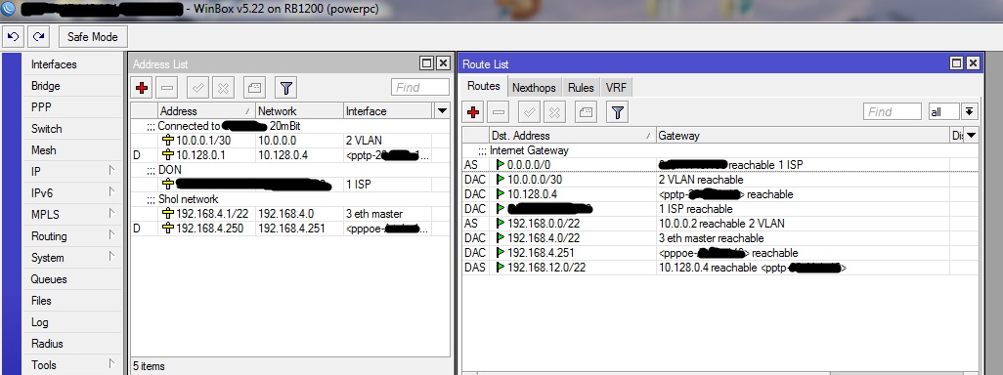Screen dimensions: 1003x375
Task: Click the Find field in Route List
Action: coord(892,111)
